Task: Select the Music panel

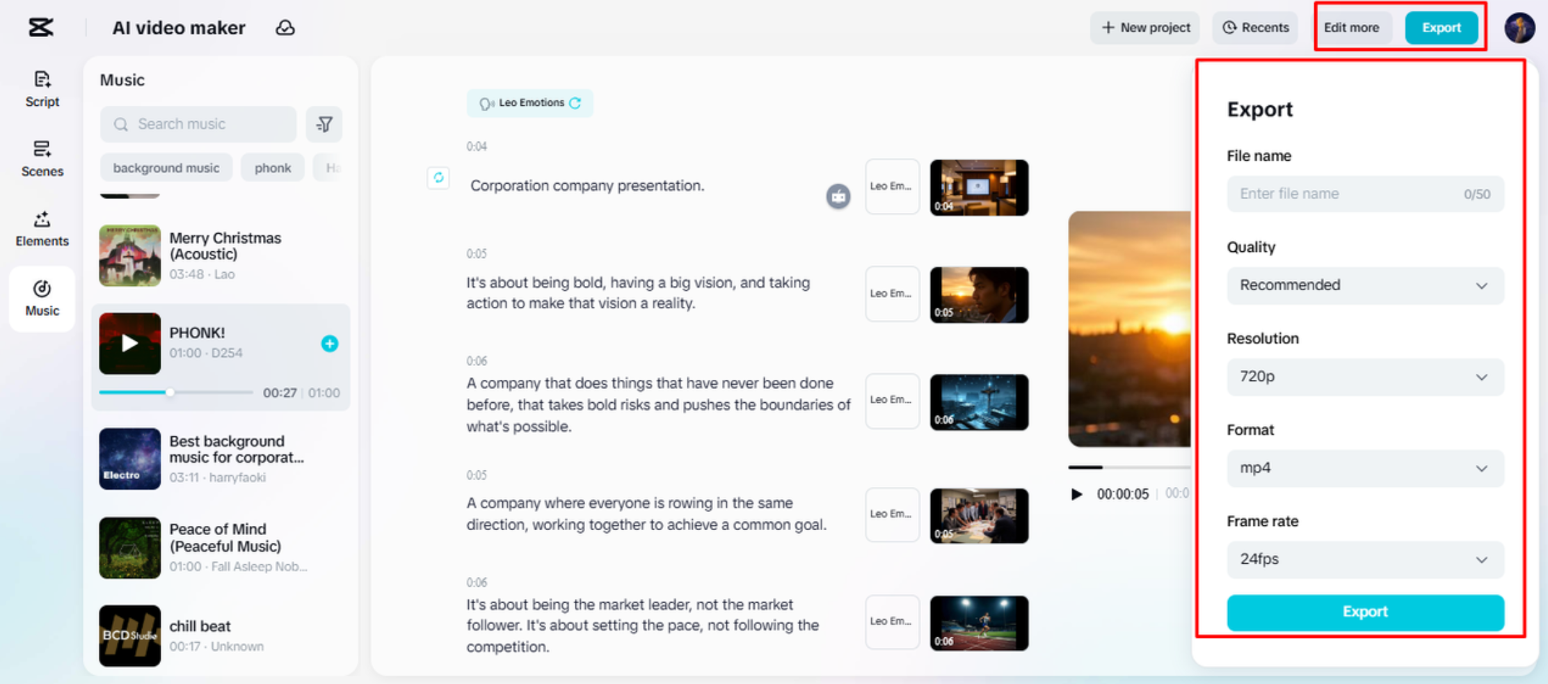Action: point(42,298)
